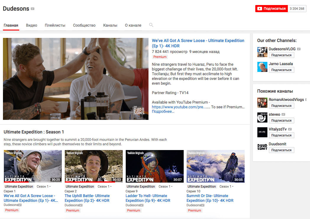
Task: Play the featured video high-five thumbnail
Action: 76,79
